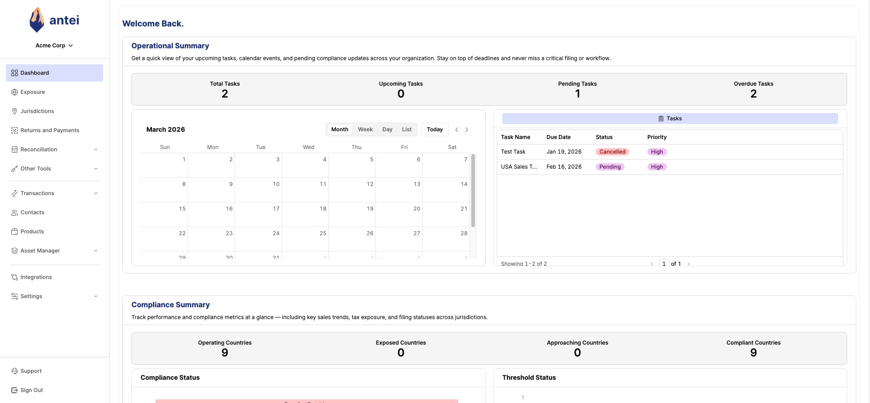Select March 9 on the calendar
This screenshot has width=870, height=403.
coord(211,190)
